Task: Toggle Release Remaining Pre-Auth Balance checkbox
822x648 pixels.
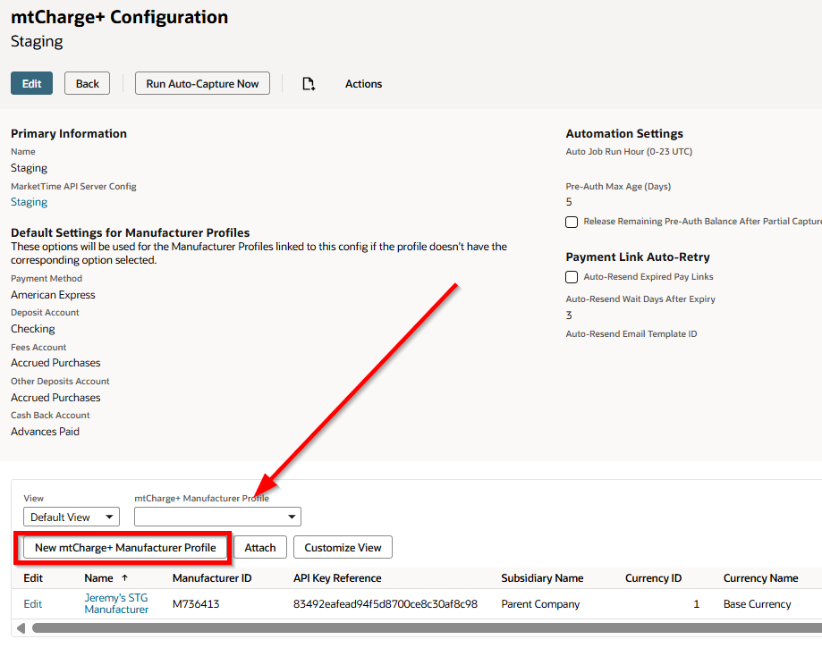Action: pos(572,222)
